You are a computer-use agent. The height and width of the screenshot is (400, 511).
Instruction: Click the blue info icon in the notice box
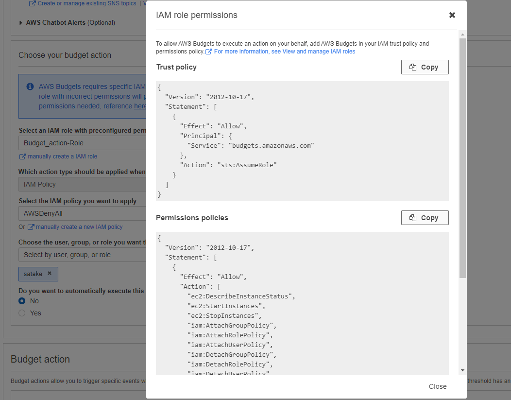[x=30, y=87]
